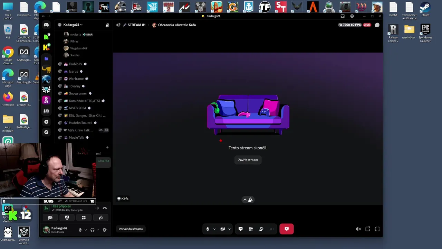Open soundboard icon in voice panel
Viewport: 442px width, 249px height.
100,218
